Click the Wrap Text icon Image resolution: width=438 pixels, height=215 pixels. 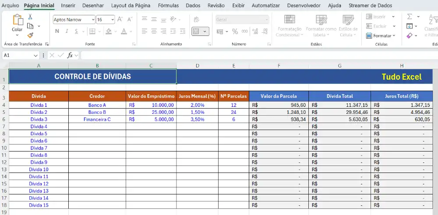(x=196, y=19)
